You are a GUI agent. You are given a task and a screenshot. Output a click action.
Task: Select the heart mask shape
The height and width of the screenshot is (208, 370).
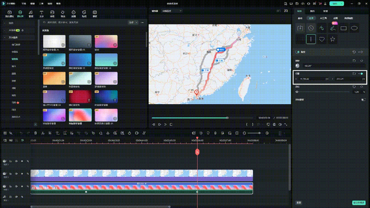coord(322,39)
